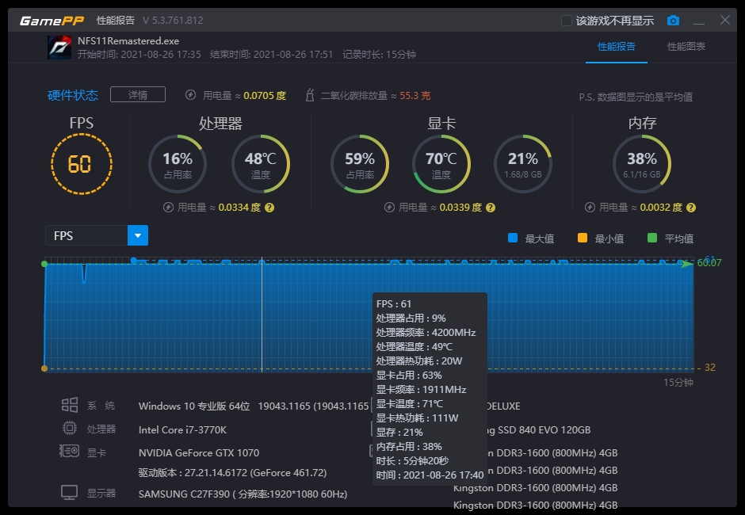The image size is (745, 515).
Task: Click the Windows 10 专业版 64位 text
Action: 194,406
